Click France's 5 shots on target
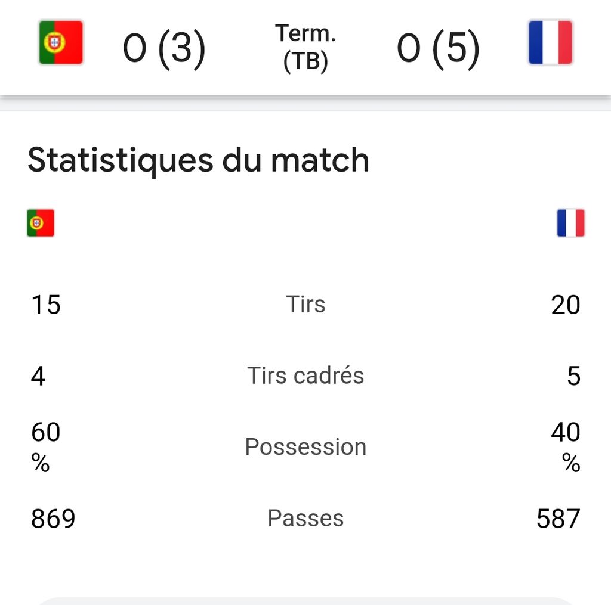611x605 pixels. point(573,376)
